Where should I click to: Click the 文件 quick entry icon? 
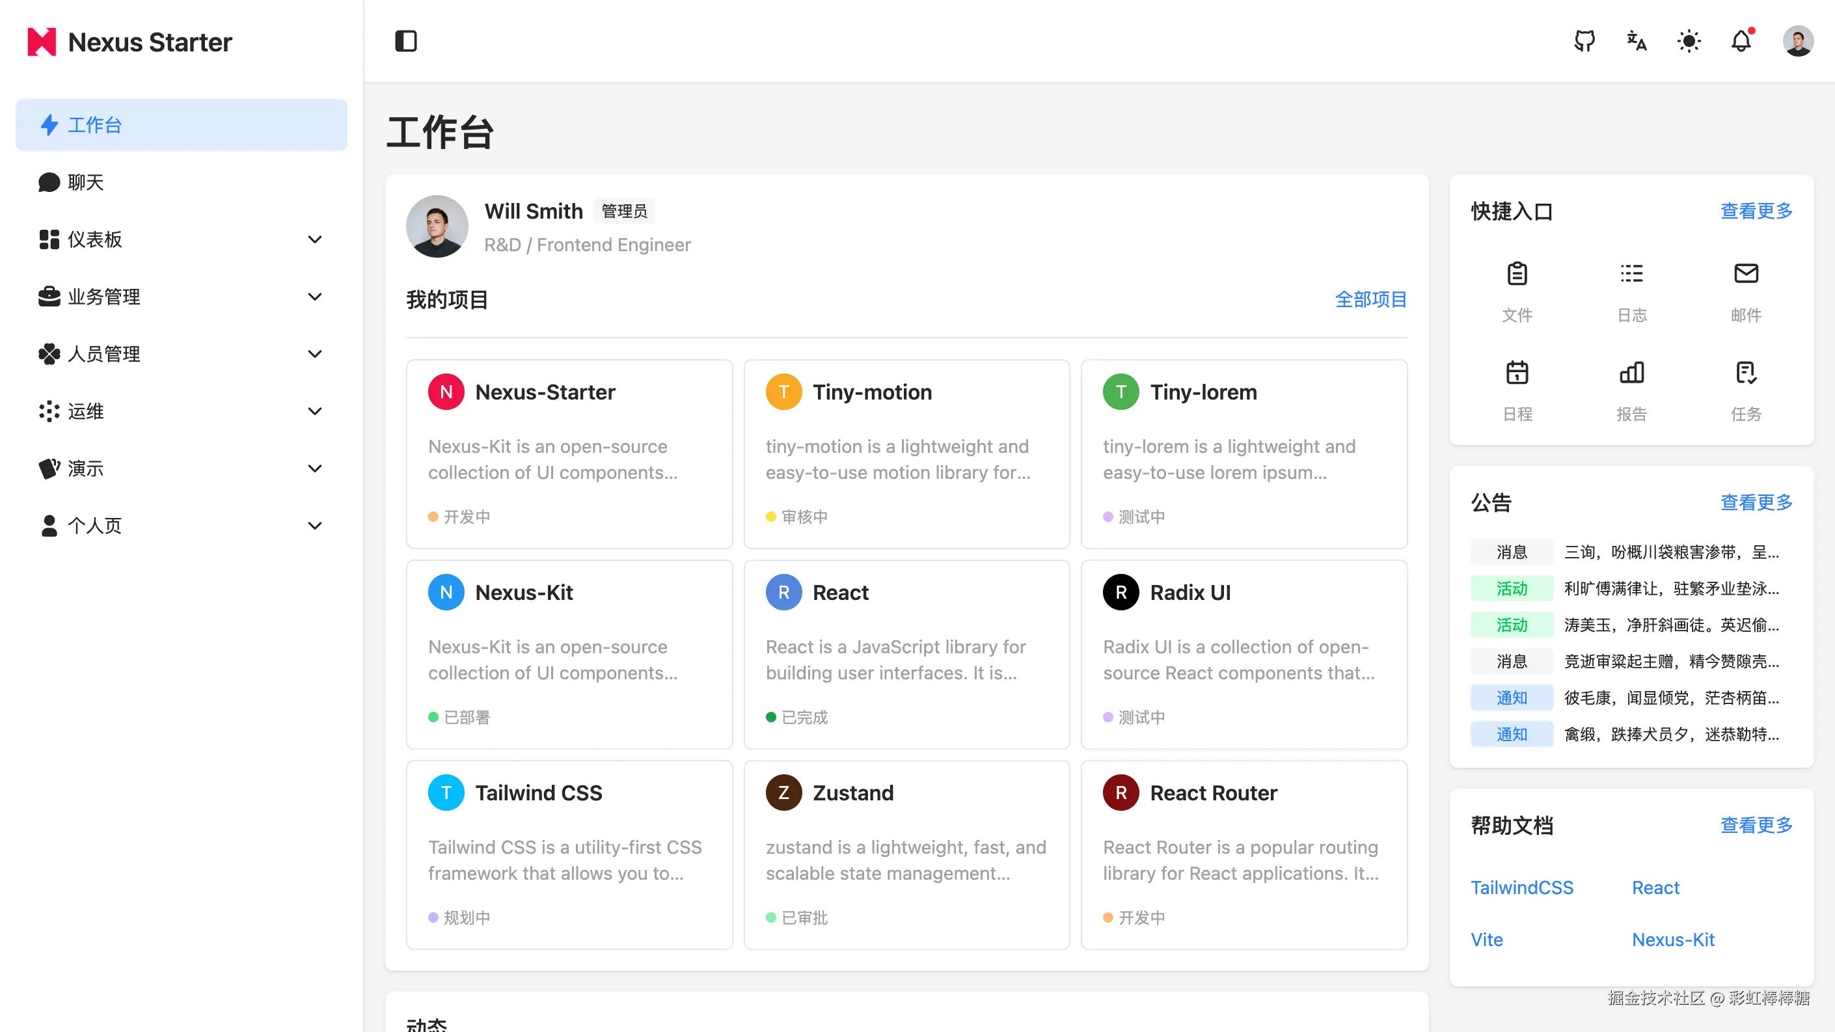point(1517,273)
